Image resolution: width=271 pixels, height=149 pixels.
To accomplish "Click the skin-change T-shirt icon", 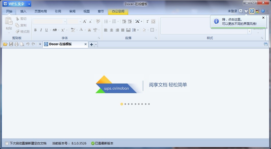I will pyautogui.click(x=246, y=11).
